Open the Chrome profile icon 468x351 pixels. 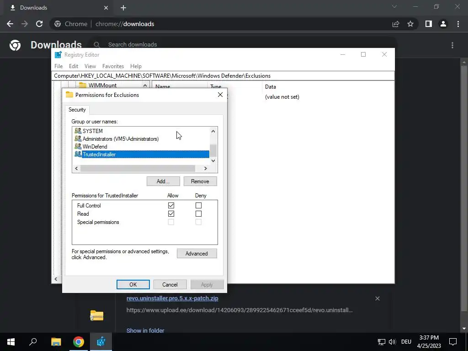click(443, 24)
